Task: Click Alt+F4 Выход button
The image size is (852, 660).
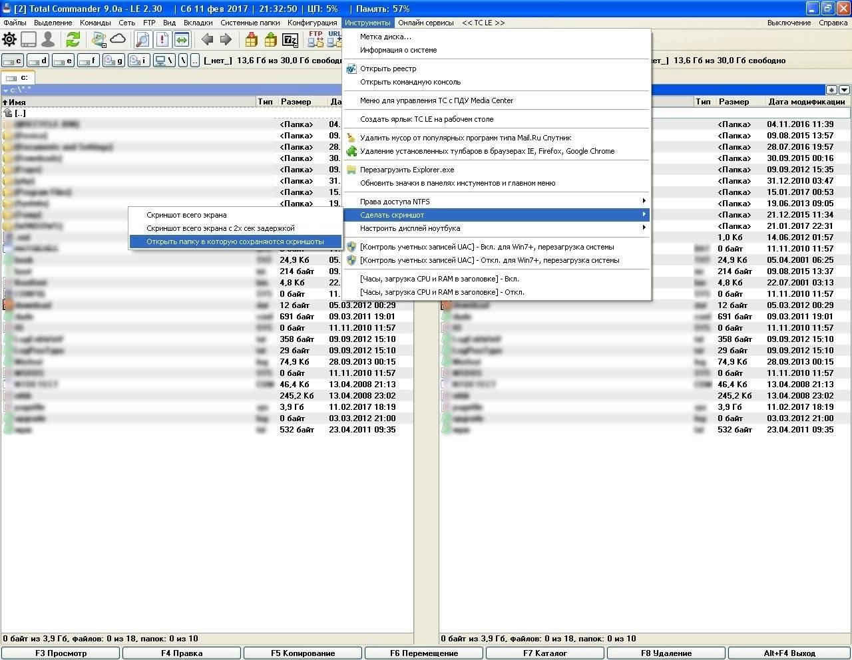Action: pos(789,653)
